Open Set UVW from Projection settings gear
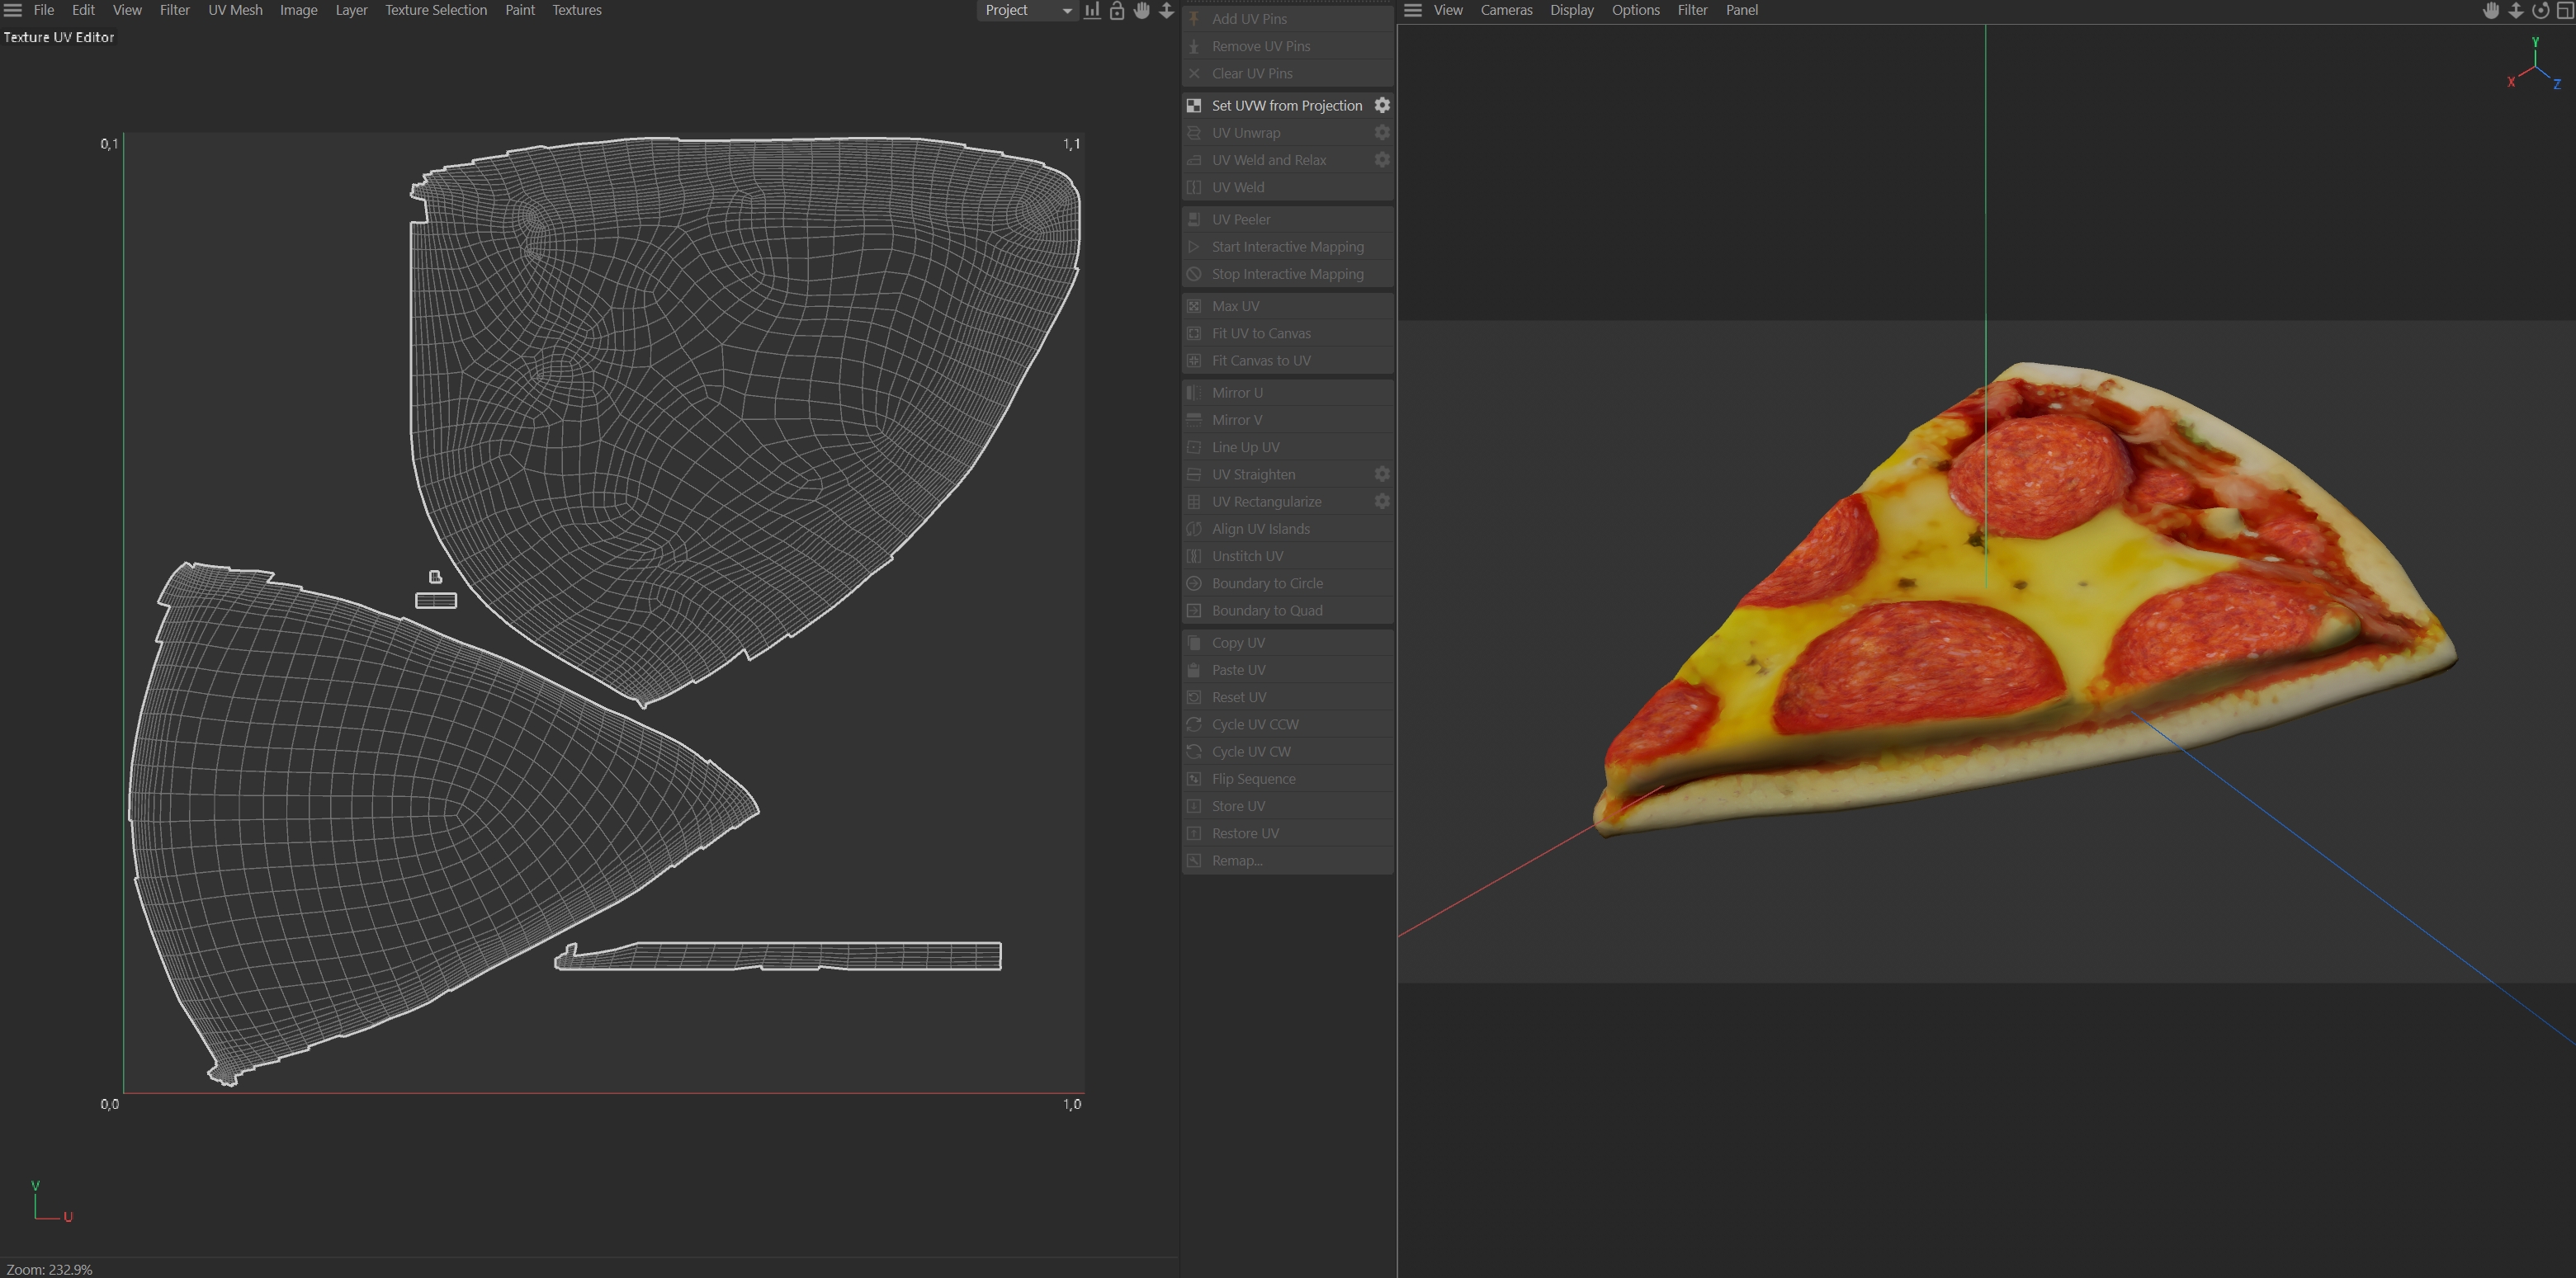 click(1382, 106)
